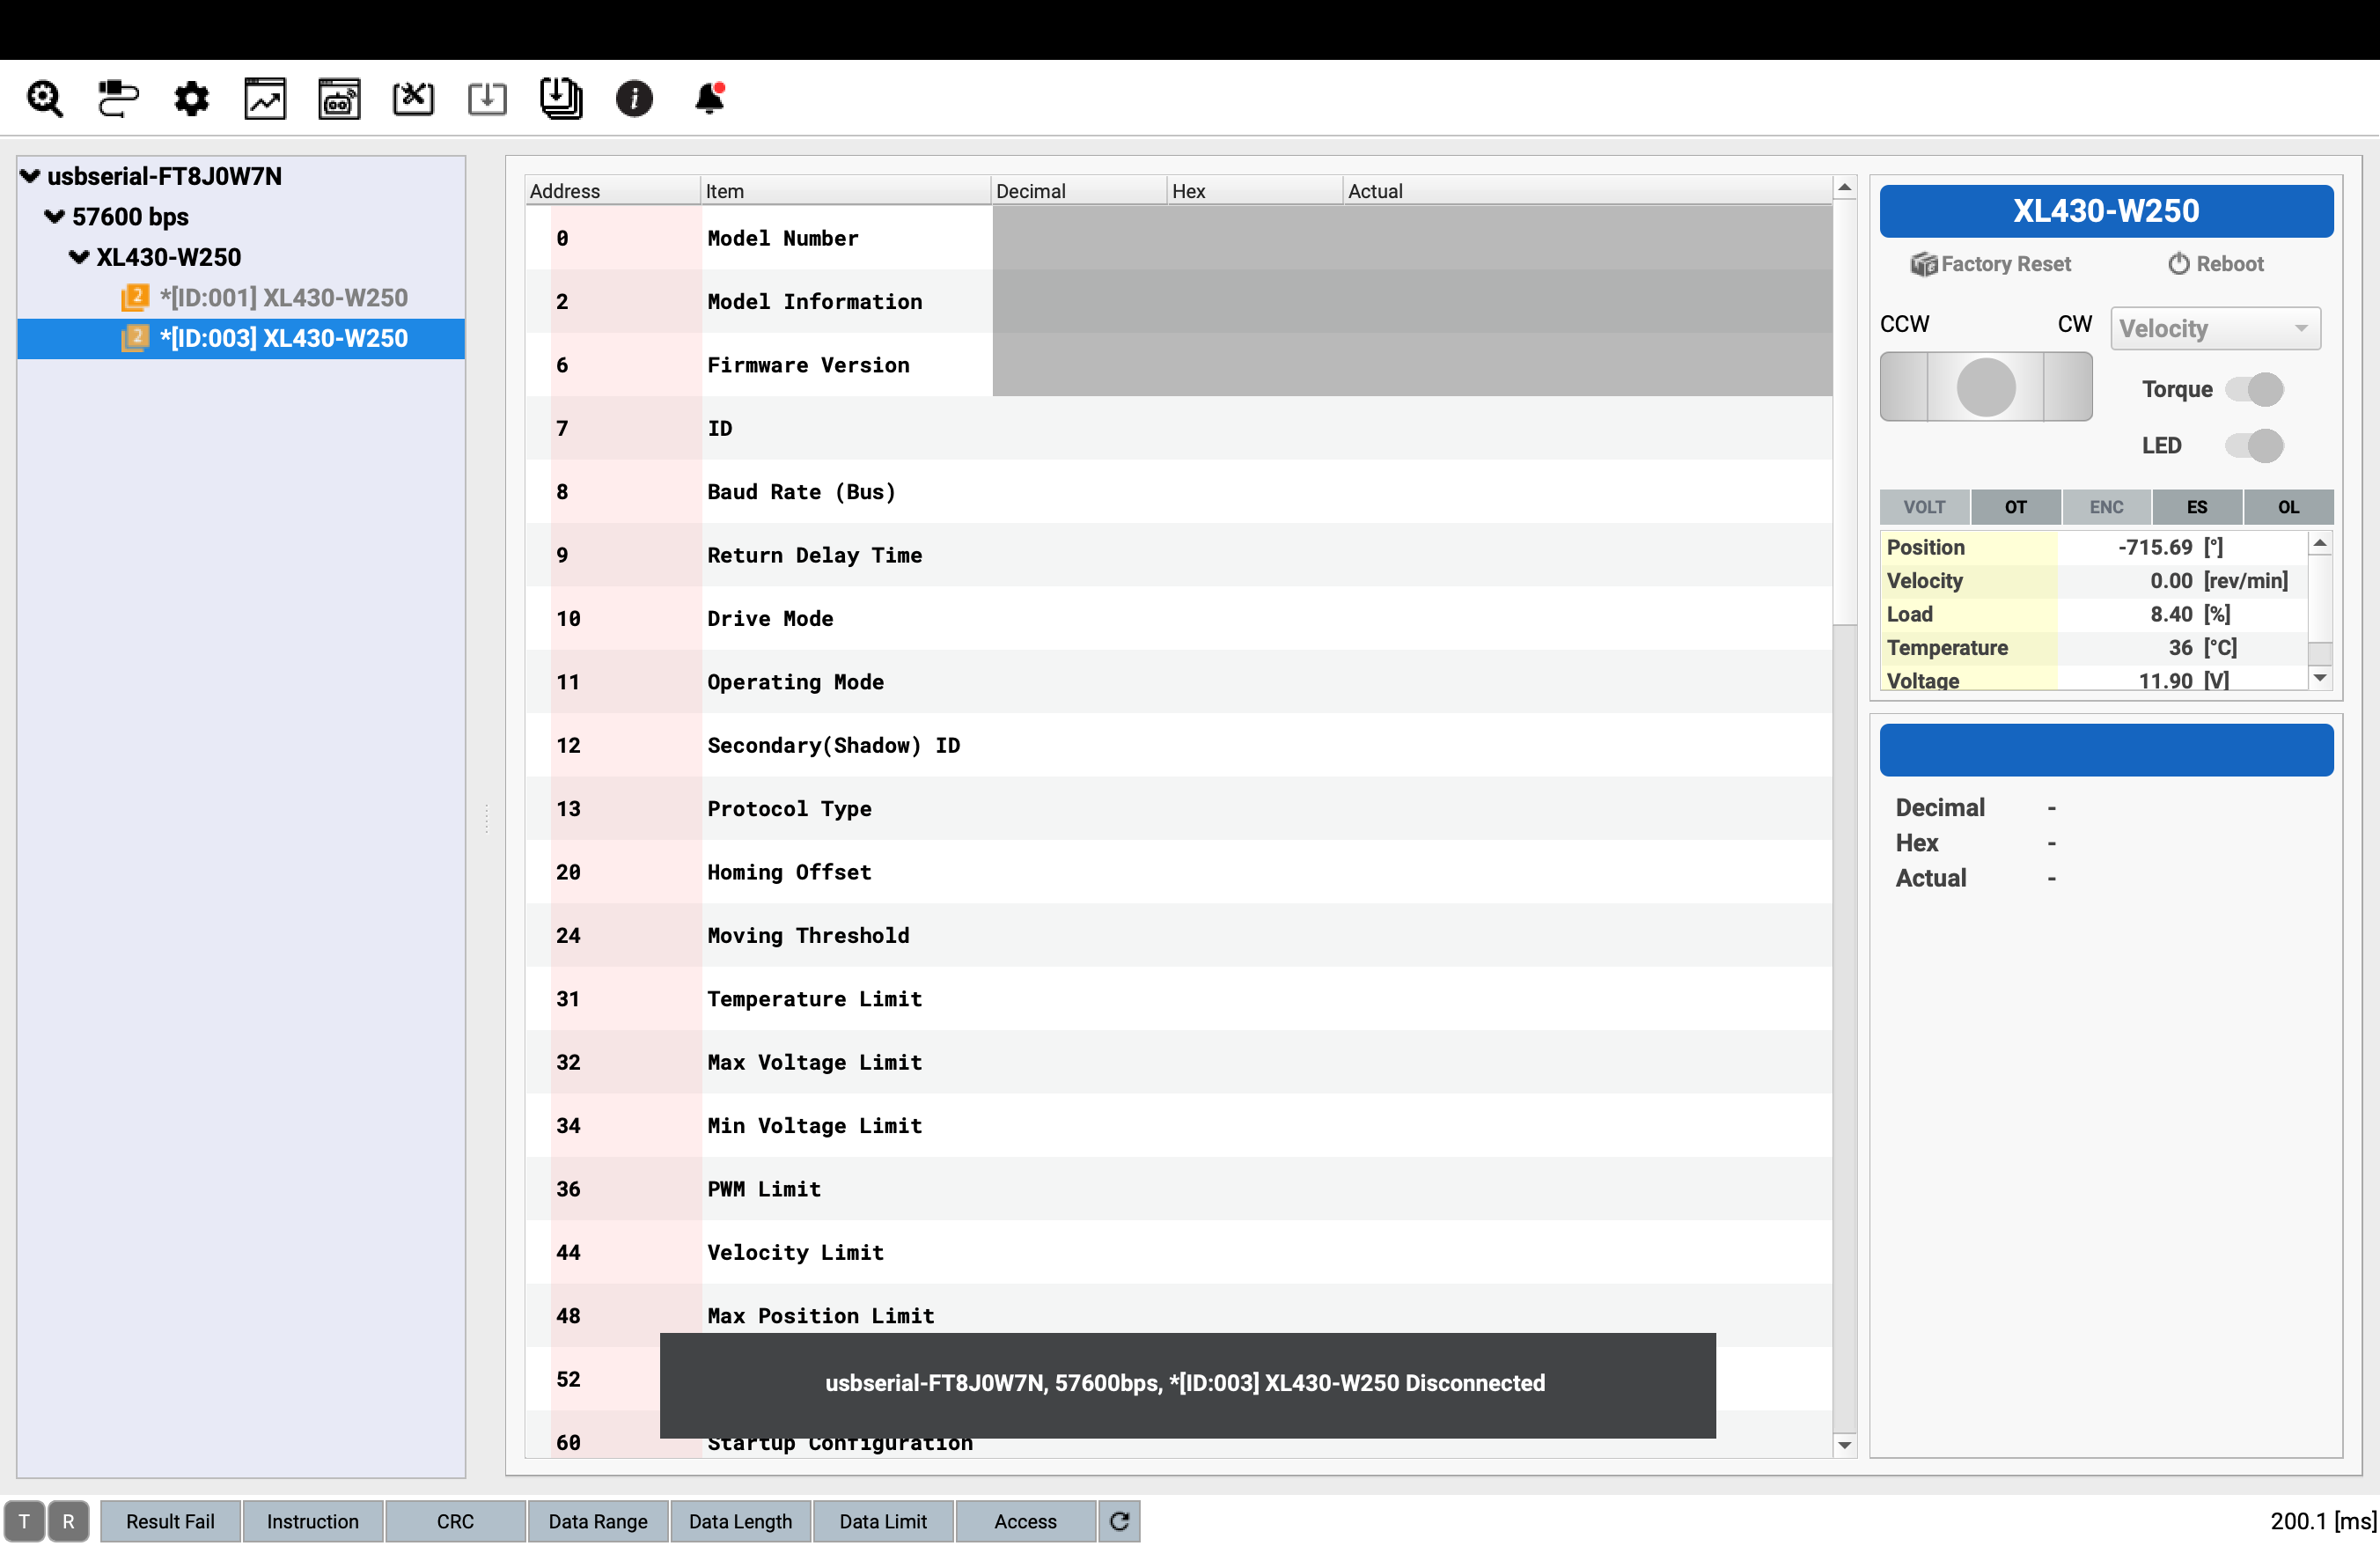2380x1546 pixels.
Task: Click the Access status button
Action: [1025, 1521]
